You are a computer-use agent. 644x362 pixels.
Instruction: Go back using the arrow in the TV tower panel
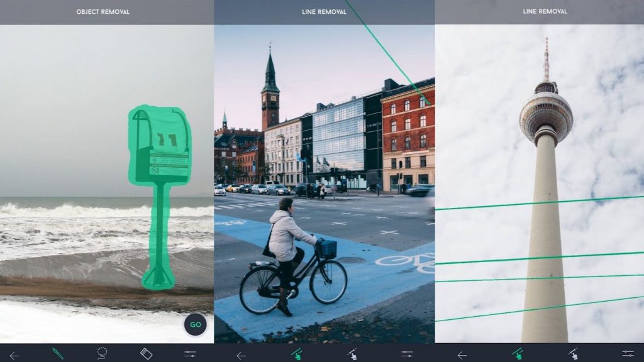click(x=462, y=356)
